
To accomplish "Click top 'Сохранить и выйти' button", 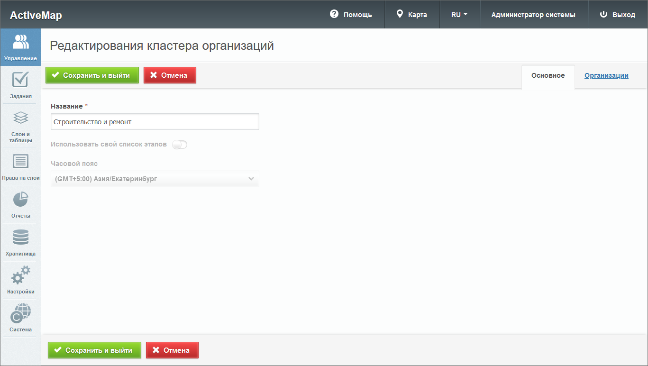I will pos(92,75).
